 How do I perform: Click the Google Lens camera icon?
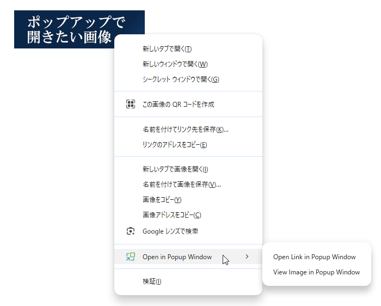point(131,231)
